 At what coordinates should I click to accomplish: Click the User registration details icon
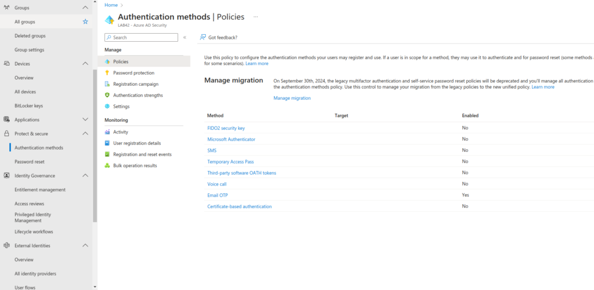tap(107, 143)
